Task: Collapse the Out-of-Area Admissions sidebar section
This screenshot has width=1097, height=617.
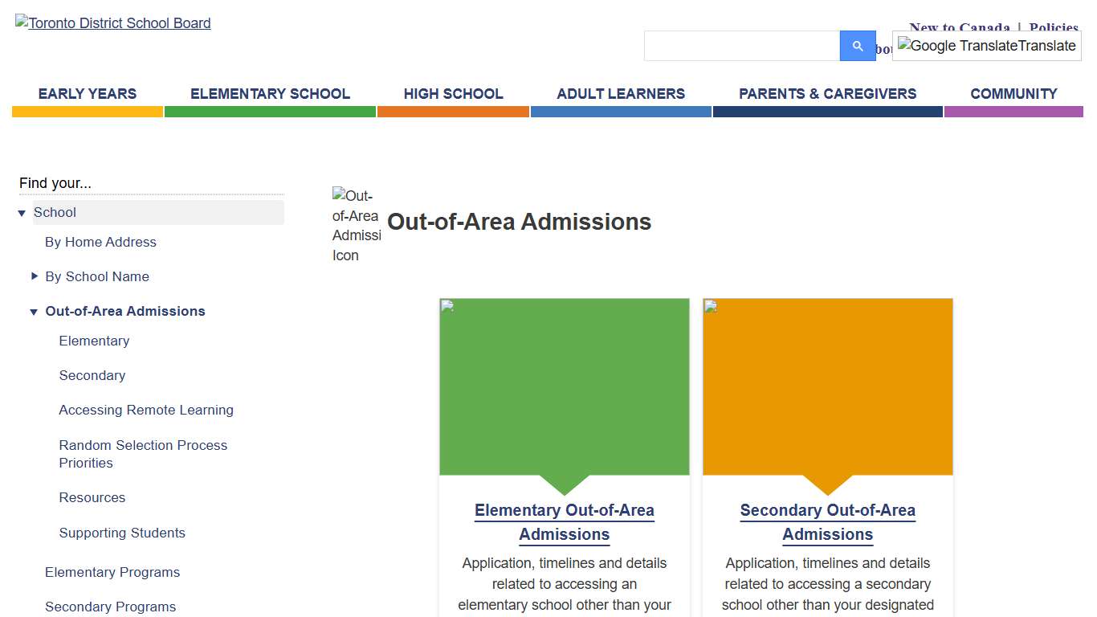Action: click(x=34, y=311)
